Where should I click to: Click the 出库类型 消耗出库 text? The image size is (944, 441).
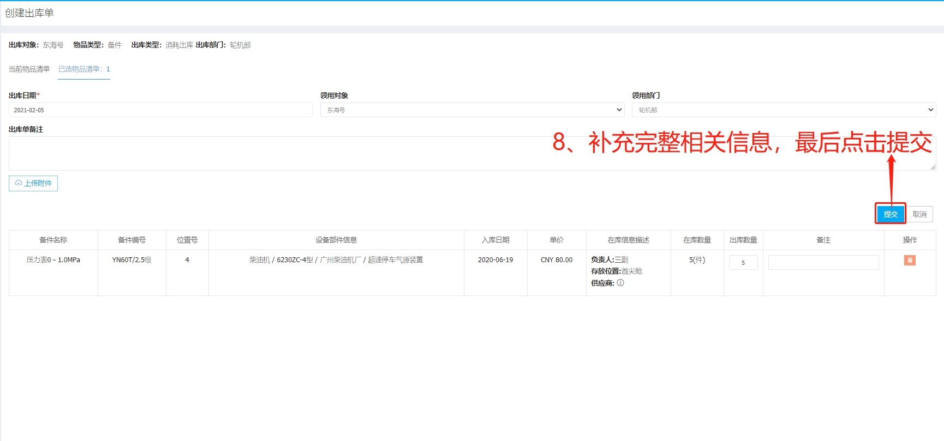coord(162,45)
